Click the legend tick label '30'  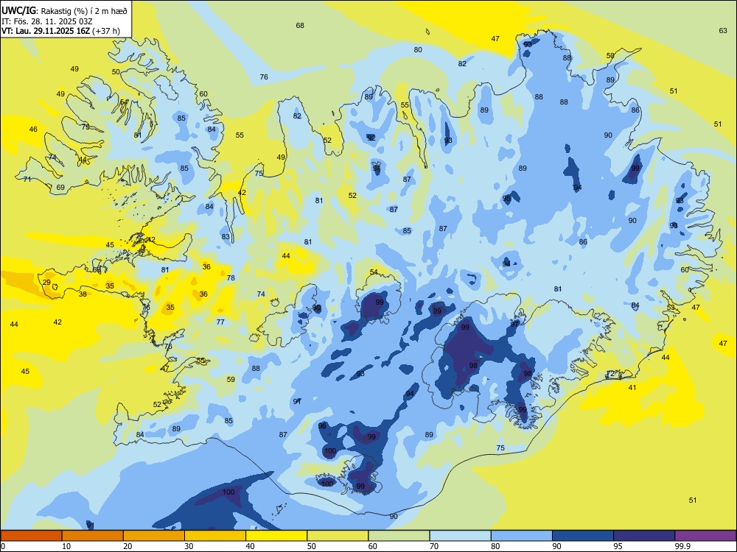189,546
